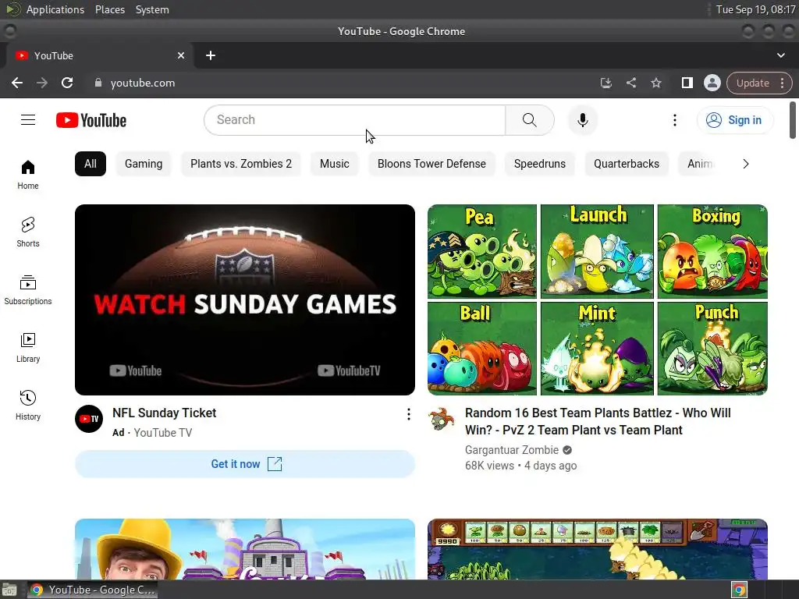This screenshot has width=799, height=599.
Task: Click the Search input field
Action: click(355, 120)
